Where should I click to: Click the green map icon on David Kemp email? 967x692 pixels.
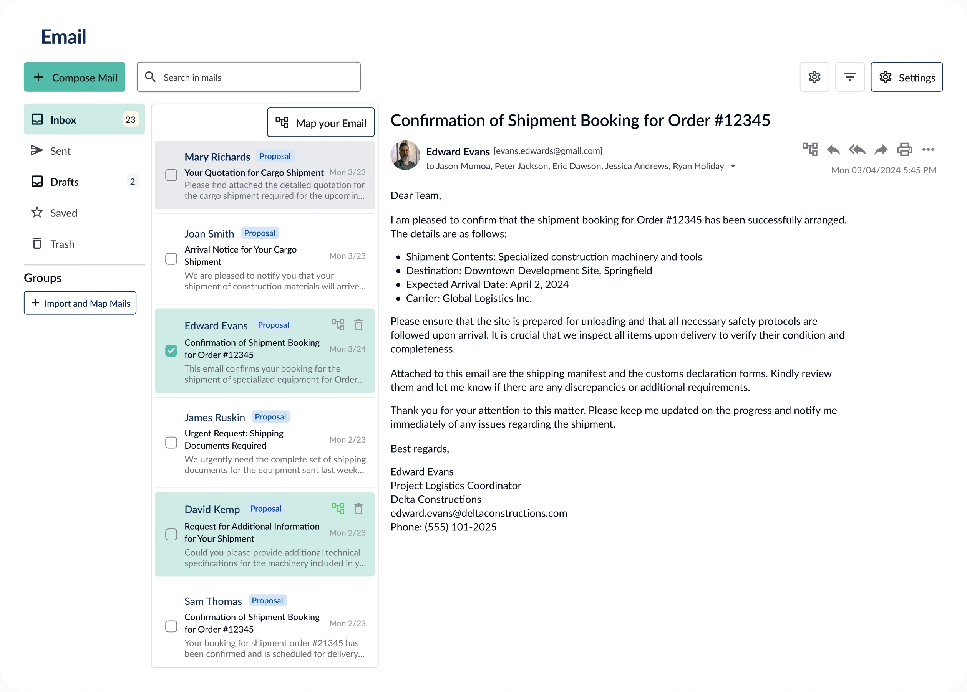pos(338,509)
